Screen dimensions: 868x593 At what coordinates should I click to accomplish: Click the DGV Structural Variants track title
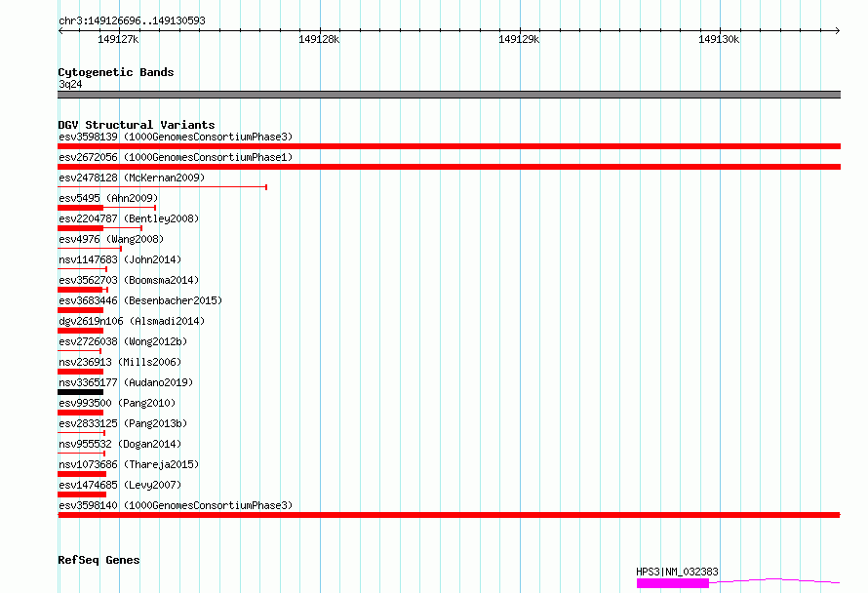click(137, 125)
